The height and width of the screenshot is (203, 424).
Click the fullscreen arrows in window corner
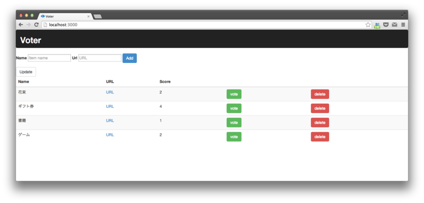click(x=403, y=15)
